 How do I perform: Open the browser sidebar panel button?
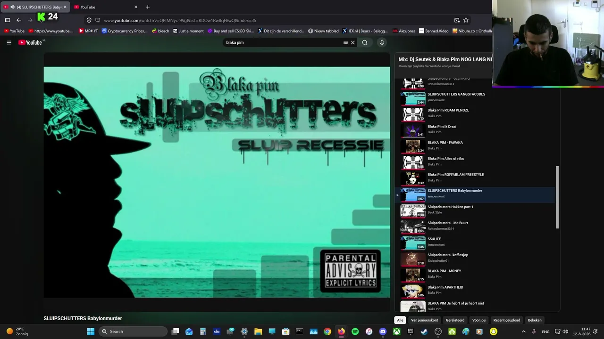click(8, 20)
